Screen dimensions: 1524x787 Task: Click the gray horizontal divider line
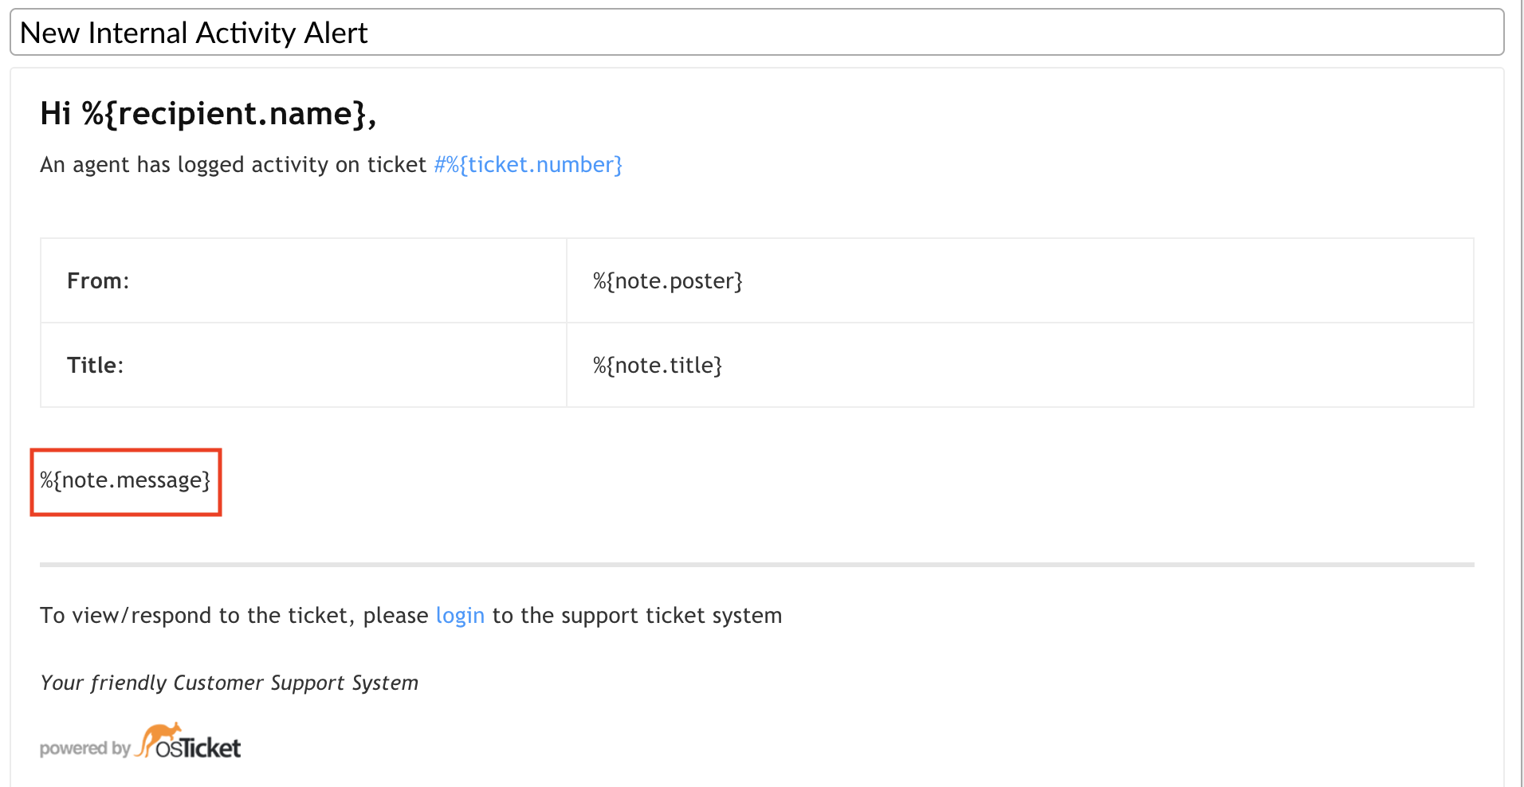[x=756, y=565]
